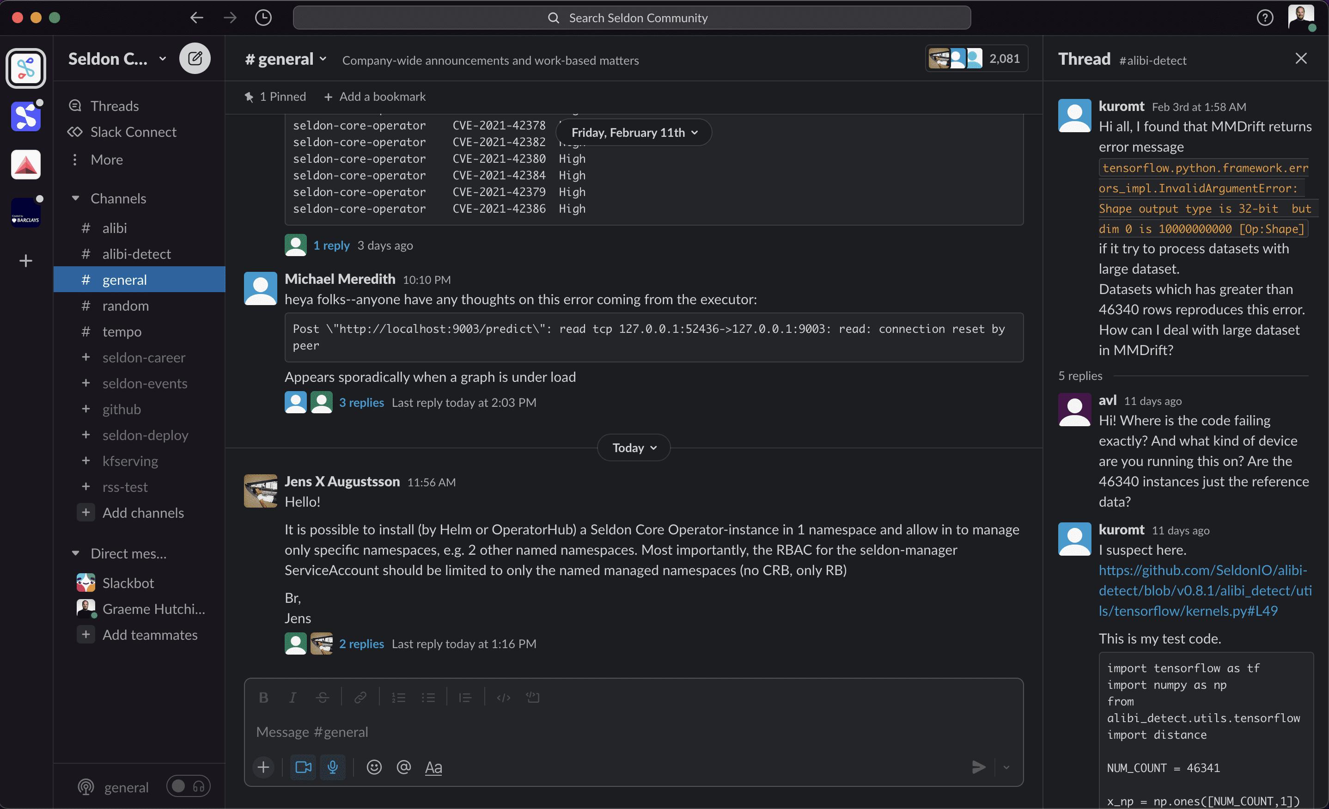Image resolution: width=1329 pixels, height=809 pixels.
Task: Switch to the blue S workspace icon
Action: click(x=26, y=116)
